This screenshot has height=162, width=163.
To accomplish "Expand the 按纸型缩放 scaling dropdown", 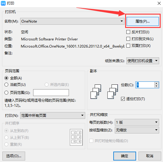I will [137, 130].
